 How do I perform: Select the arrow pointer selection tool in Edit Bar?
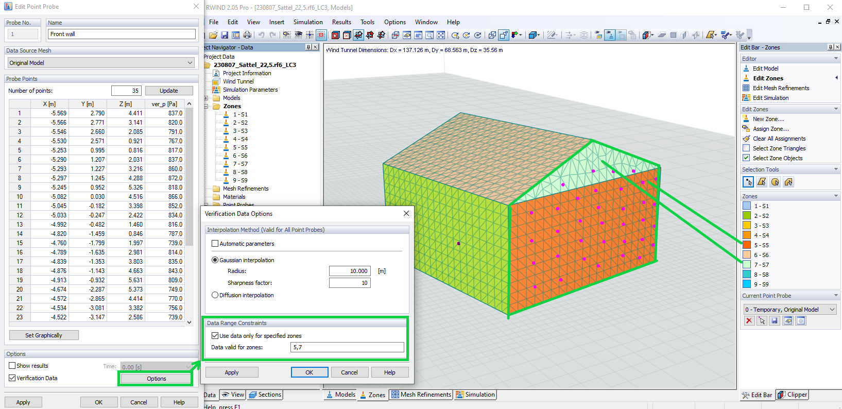click(x=748, y=182)
